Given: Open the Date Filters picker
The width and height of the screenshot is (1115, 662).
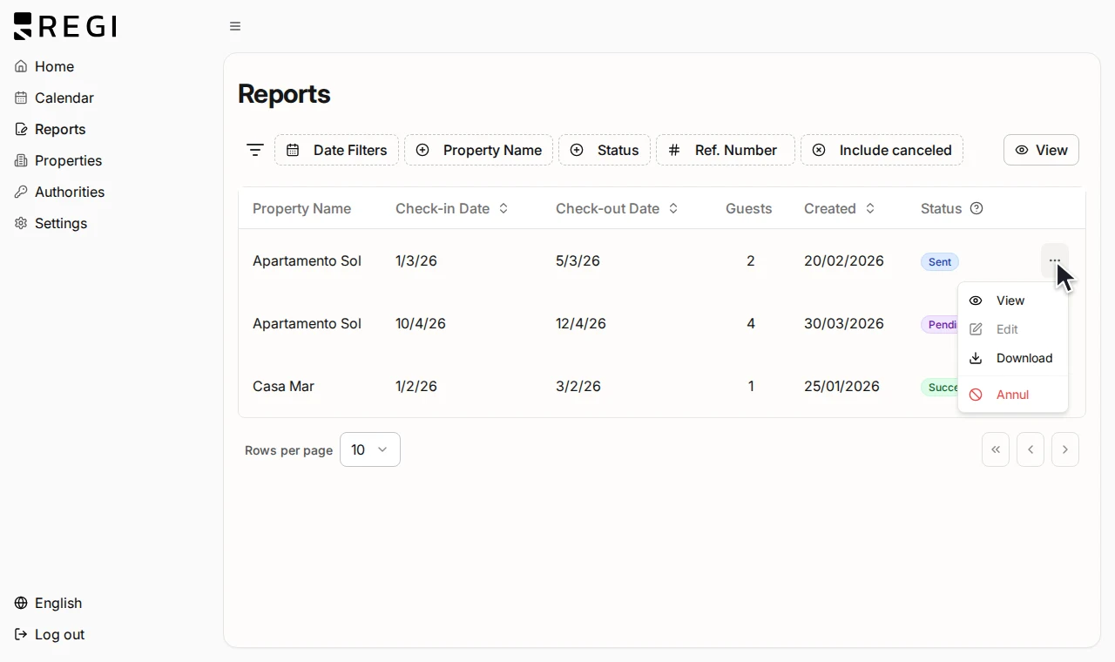Looking at the screenshot, I should pyautogui.click(x=336, y=150).
